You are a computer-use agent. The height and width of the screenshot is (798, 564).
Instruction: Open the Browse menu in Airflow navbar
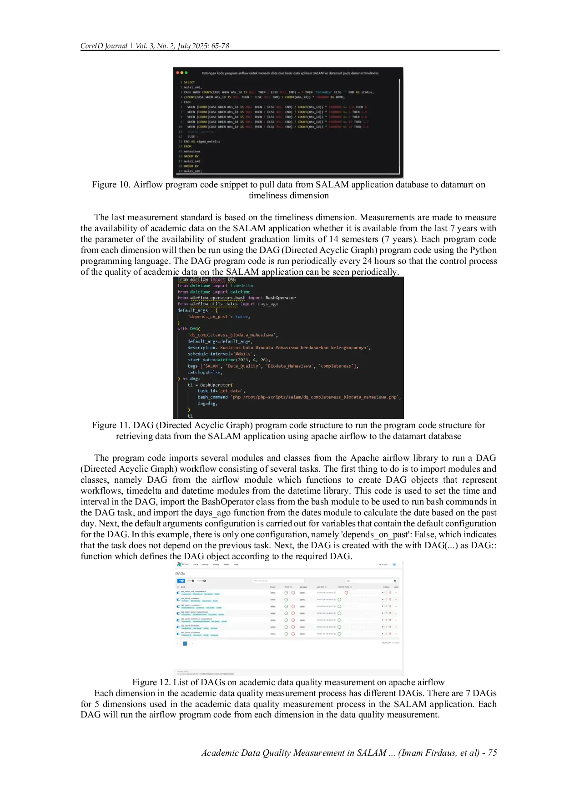pos(216,564)
